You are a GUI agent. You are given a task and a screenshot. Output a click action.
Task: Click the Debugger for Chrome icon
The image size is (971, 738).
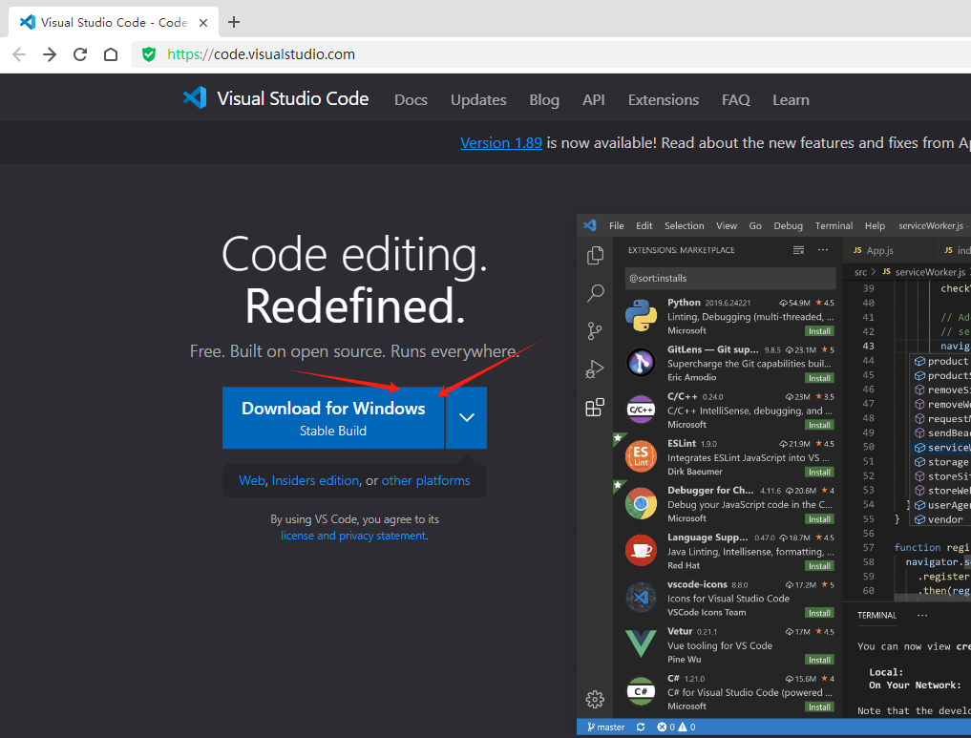[x=641, y=503]
